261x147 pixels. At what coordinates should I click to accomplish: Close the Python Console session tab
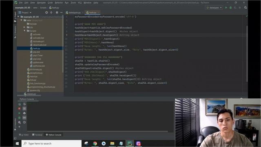[x=36, y=99]
